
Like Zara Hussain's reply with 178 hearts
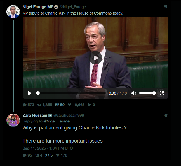click(x=57, y=155)
